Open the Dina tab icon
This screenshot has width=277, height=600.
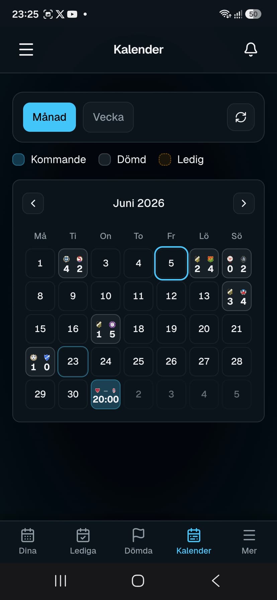click(x=28, y=535)
